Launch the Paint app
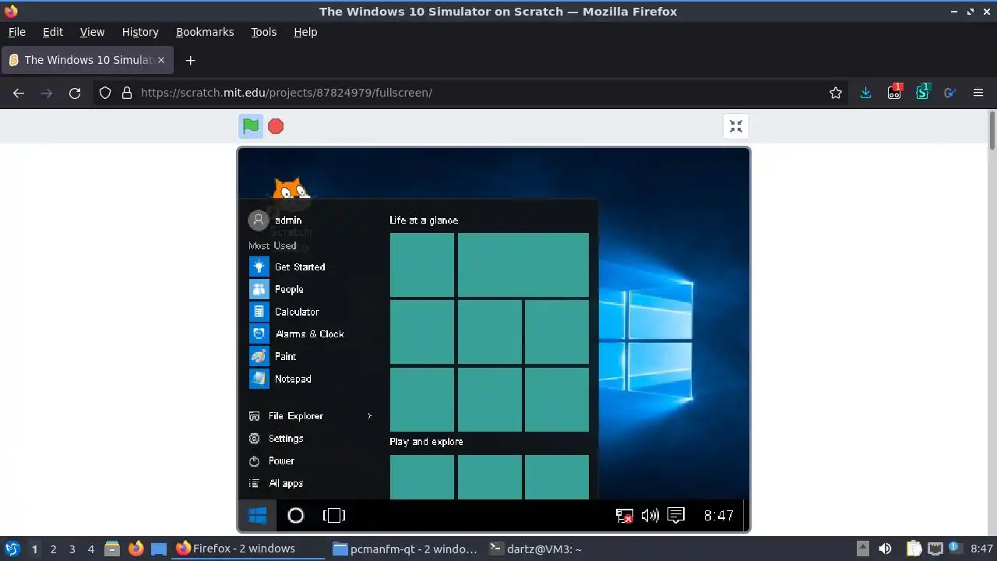Screen dimensions: 997x561 tap(285, 356)
